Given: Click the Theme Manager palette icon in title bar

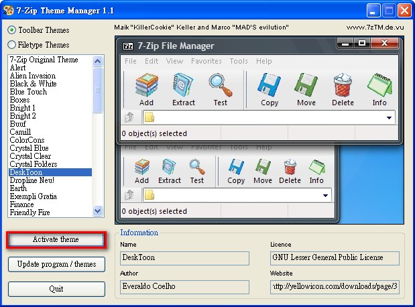Looking at the screenshot, I should [x=8, y=10].
